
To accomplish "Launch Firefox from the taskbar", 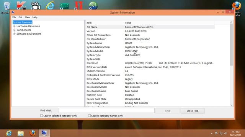I will pos(33,133).
